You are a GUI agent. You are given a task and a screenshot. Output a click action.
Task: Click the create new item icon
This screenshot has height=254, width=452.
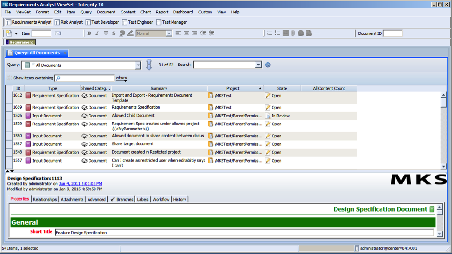[9, 33]
